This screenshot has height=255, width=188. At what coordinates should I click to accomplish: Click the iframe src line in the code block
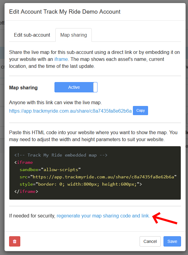tap(98, 177)
